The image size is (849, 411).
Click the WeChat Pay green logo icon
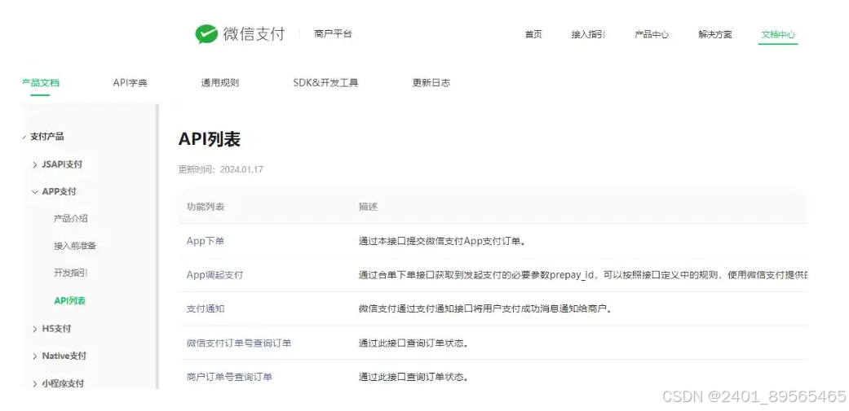click(206, 33)
